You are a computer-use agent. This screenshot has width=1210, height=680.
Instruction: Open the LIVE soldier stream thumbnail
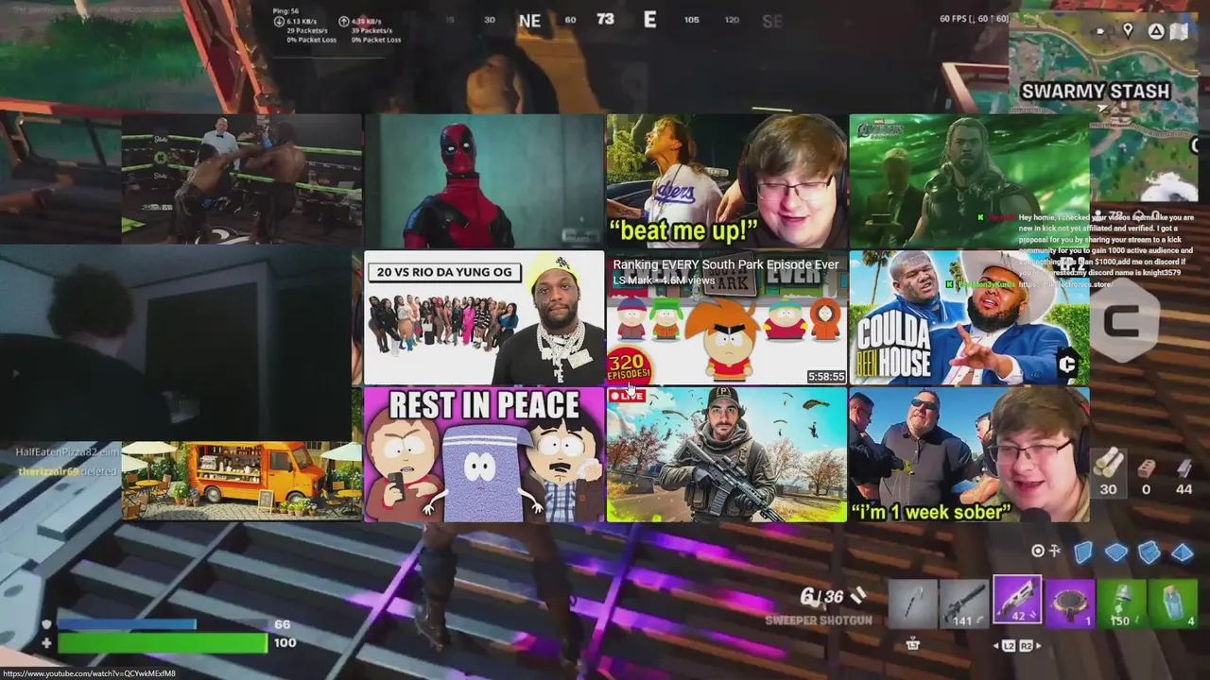pyautogui.click(x=726, y=454)
